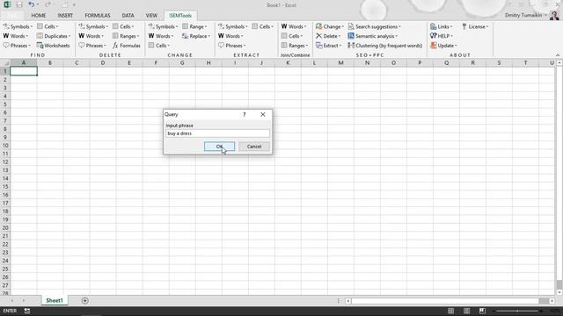Open Symbols in the EXTRACT group
Viewport: 563px width, 316px height.
232,26
